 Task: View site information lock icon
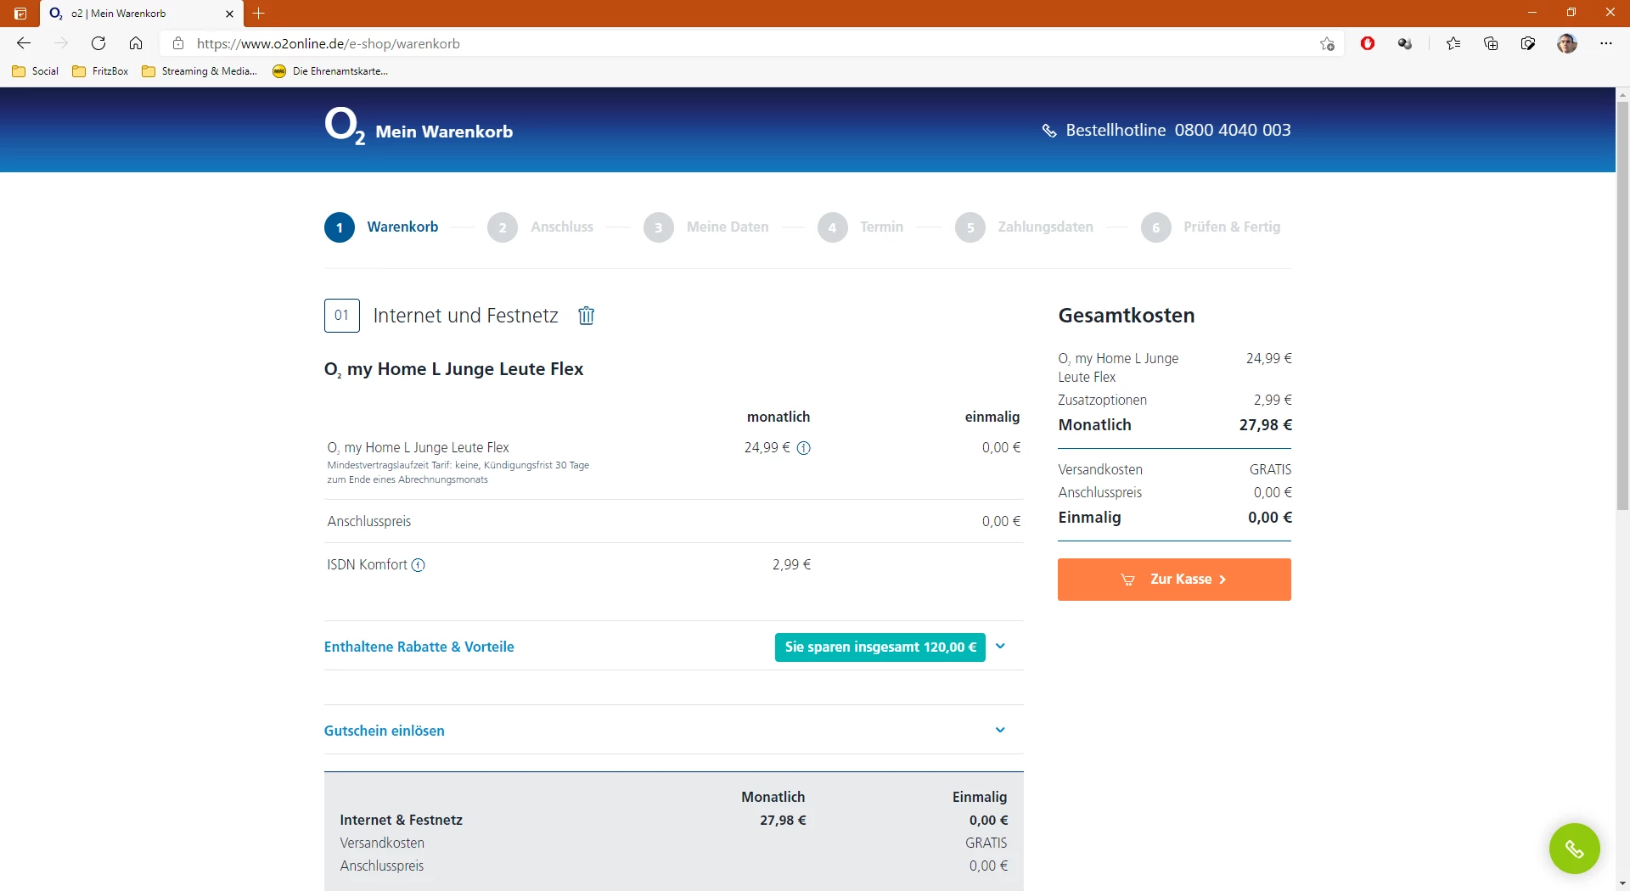pos(178,43)
